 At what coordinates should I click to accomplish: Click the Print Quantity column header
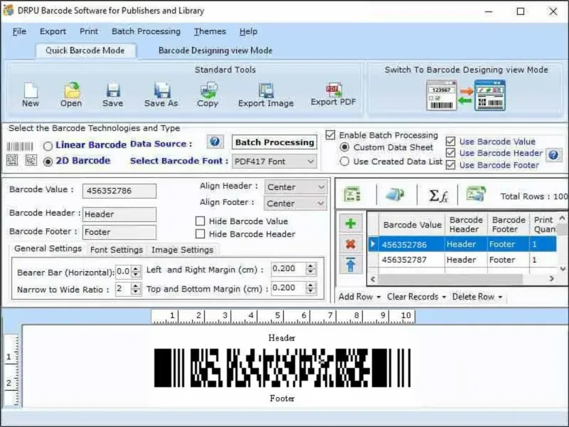[x=543, y=224]
